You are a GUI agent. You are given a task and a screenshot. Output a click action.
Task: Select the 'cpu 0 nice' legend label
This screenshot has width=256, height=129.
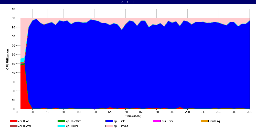pos(167,121)
